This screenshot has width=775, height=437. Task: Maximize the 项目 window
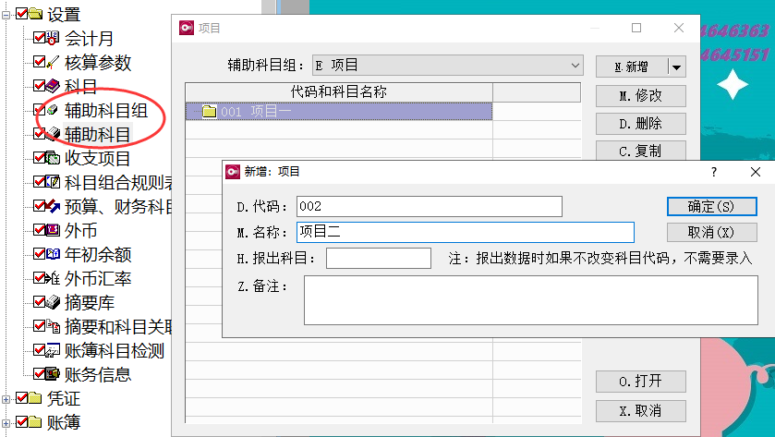(x=636, y=28)
